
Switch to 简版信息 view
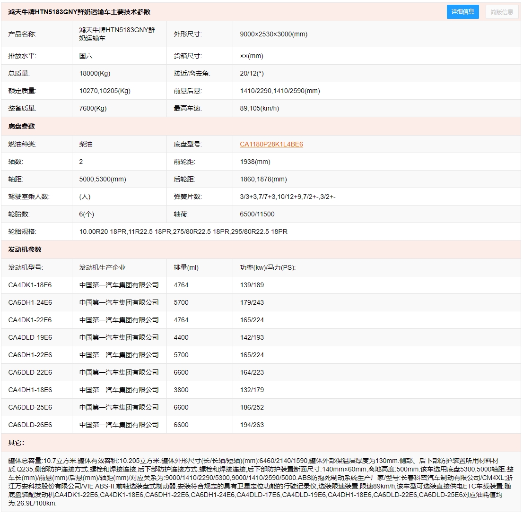502,12
